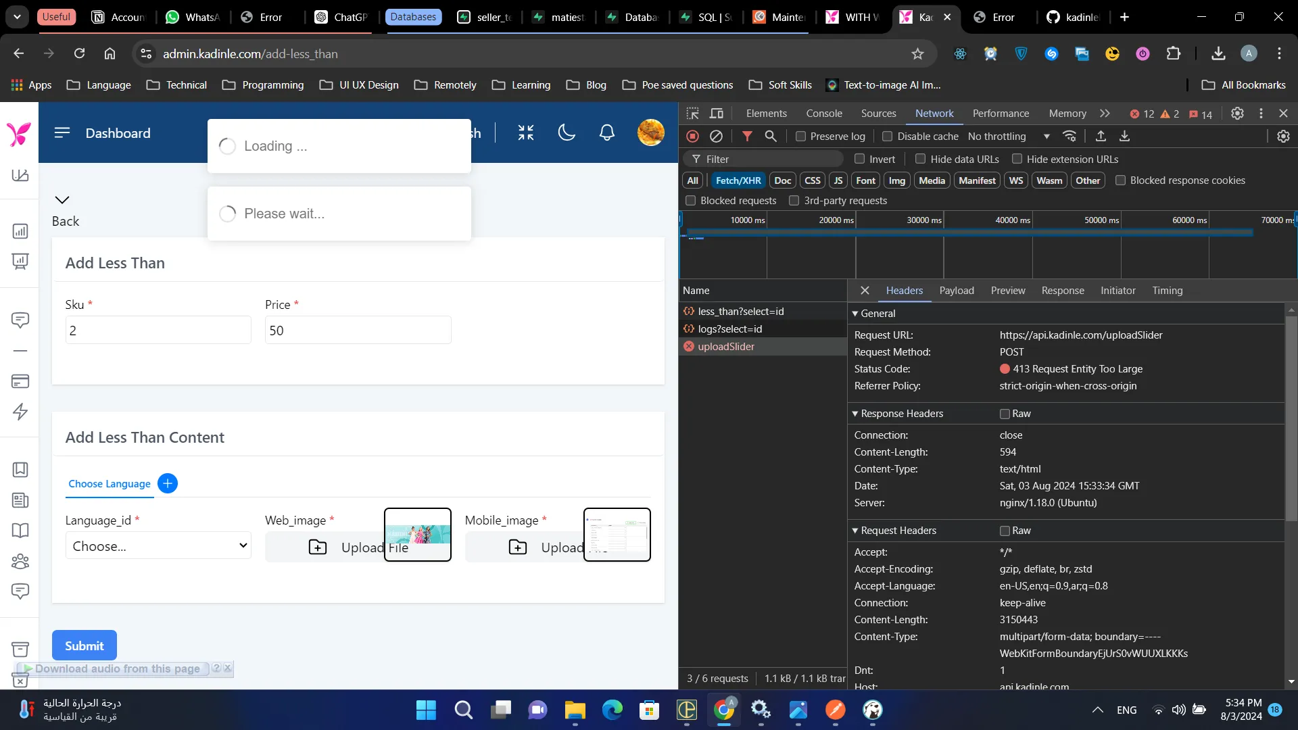Screen dimensions: 1298x730
Task: Open the Console tab in DevTools
Action: click(x=823, y=114)
